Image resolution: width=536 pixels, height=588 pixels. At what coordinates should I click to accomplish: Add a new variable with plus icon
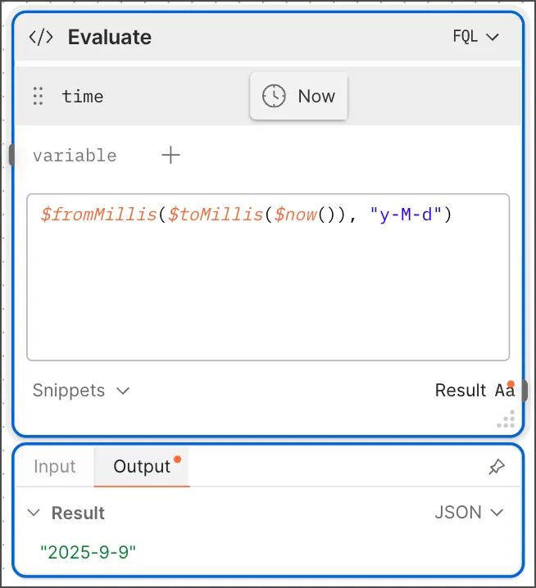pyautogui.click(x=170, y=156)
